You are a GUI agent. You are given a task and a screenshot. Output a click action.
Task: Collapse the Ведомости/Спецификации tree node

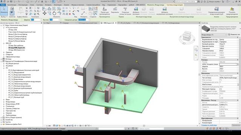(2, 61)
